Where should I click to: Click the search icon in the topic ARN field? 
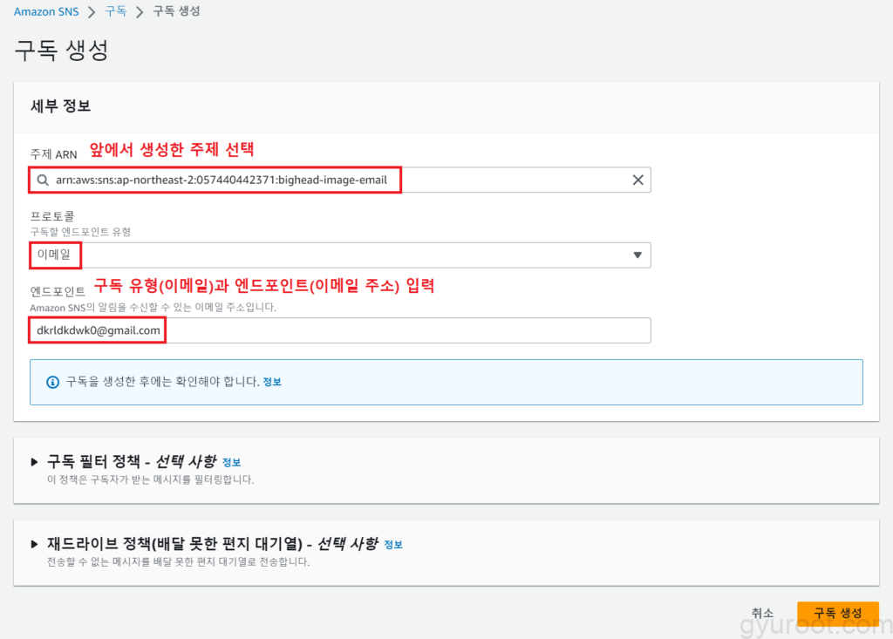pyautogui.click(x=43, y=180)
